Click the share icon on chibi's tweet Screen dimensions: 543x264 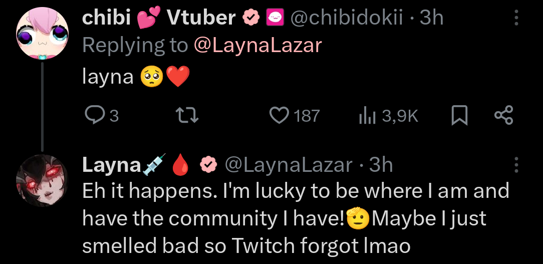(x=504, y=116)
